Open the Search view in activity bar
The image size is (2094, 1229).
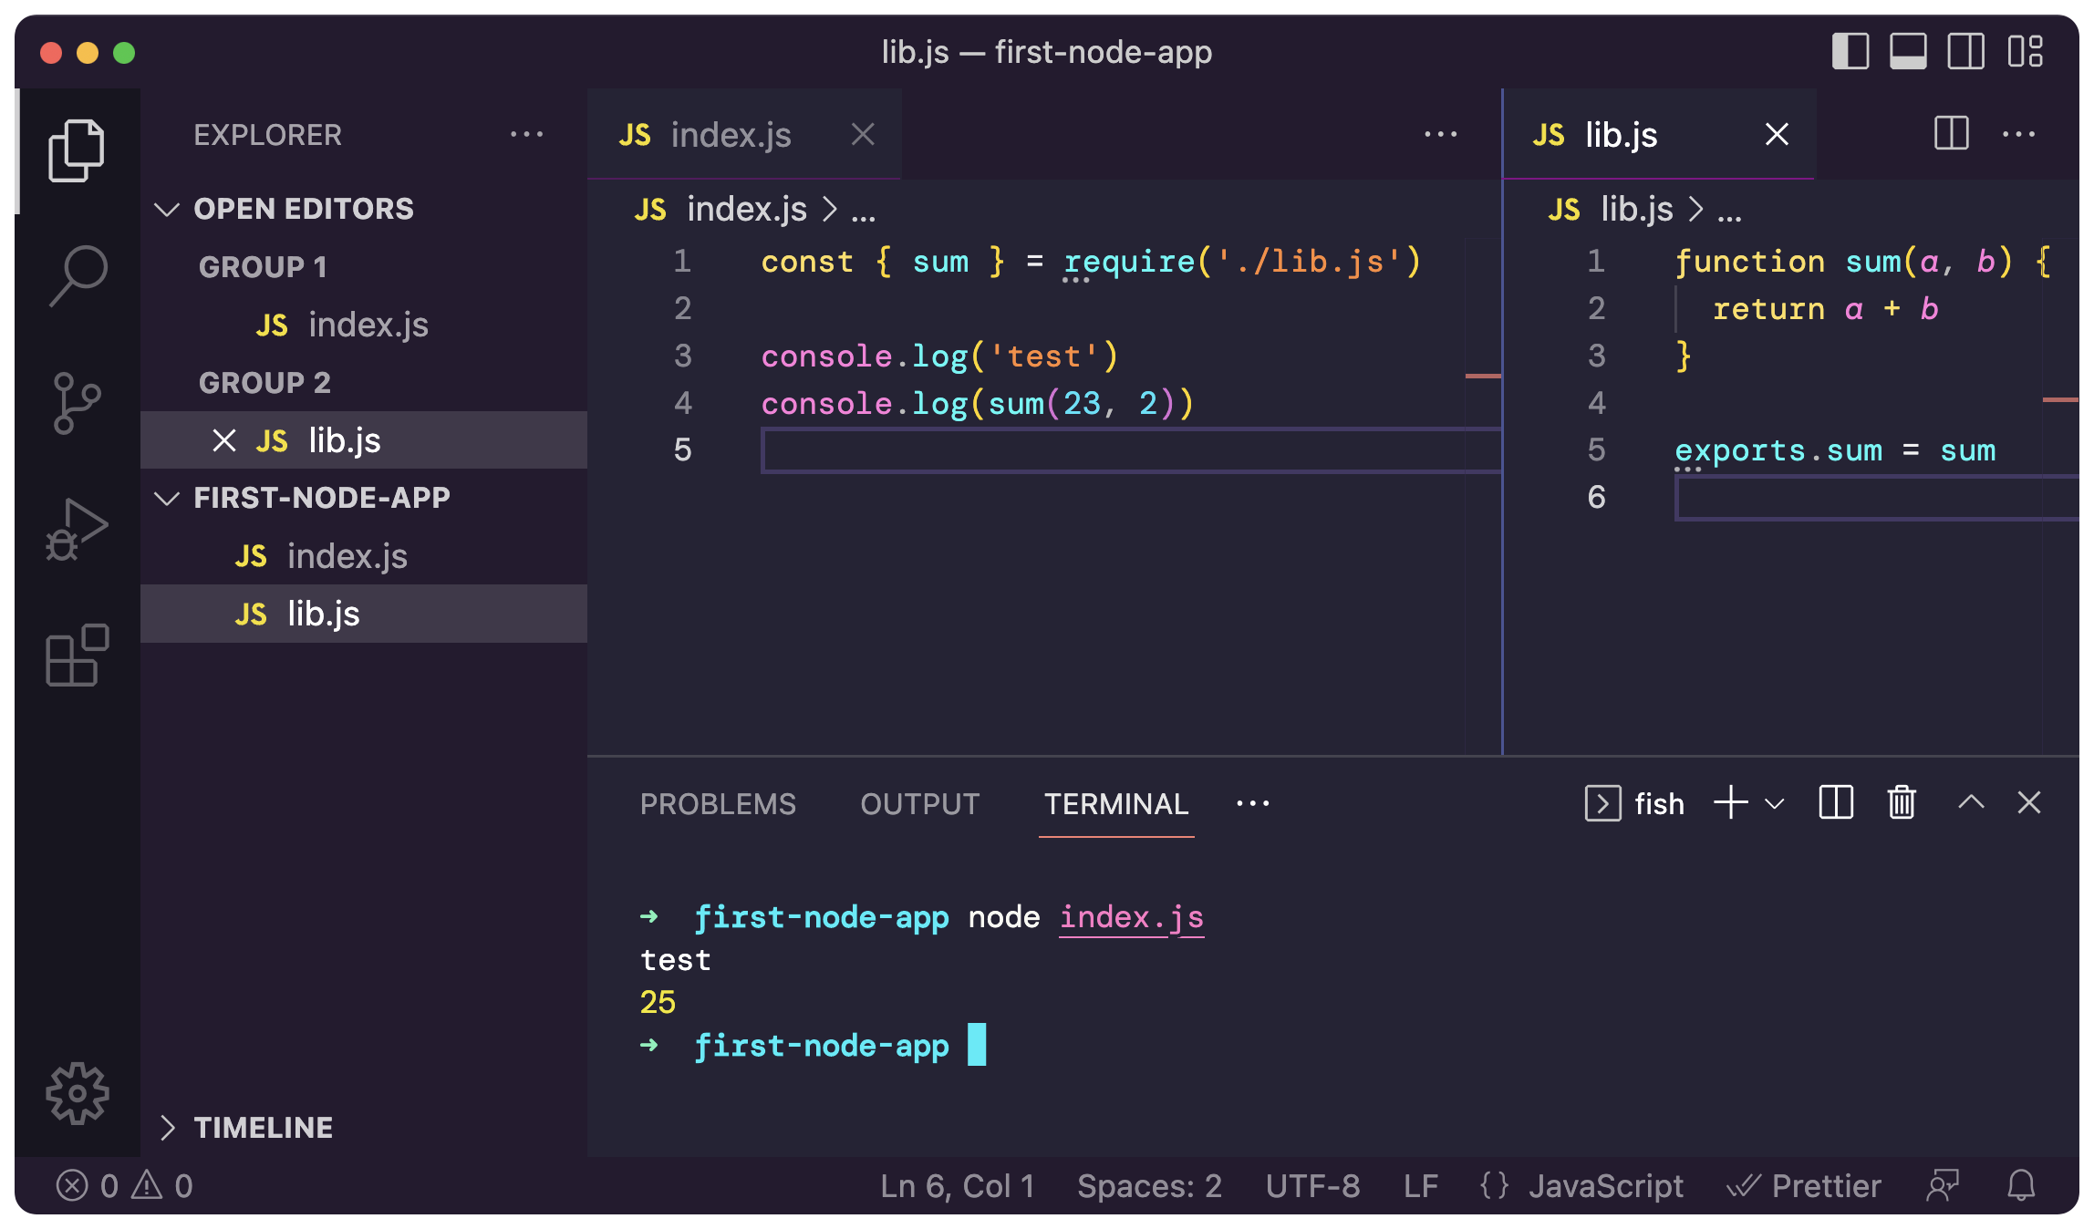click(78, 275)
